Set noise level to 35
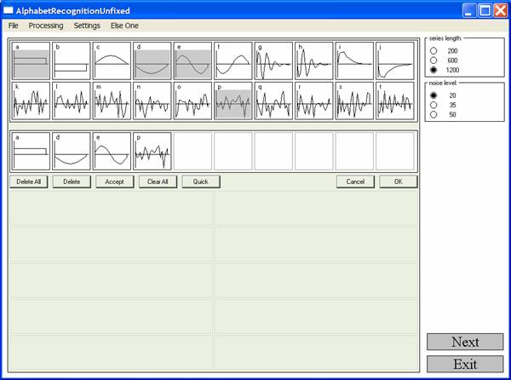This screenshot has width=511, height=380. [433, 105]
